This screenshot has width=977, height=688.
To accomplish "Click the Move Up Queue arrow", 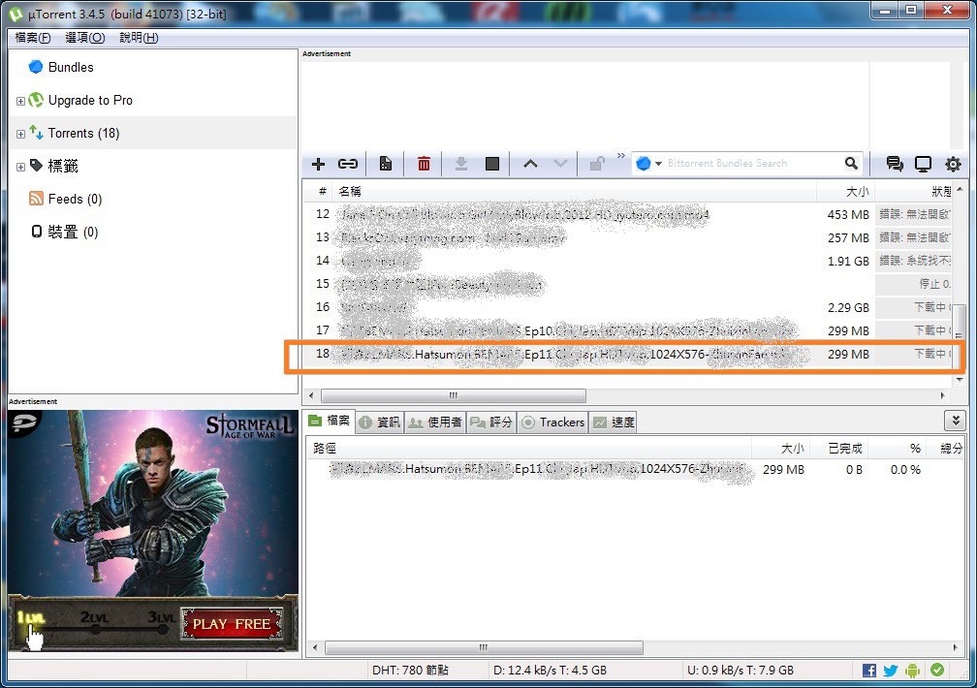I will click(x=530, y=164).
